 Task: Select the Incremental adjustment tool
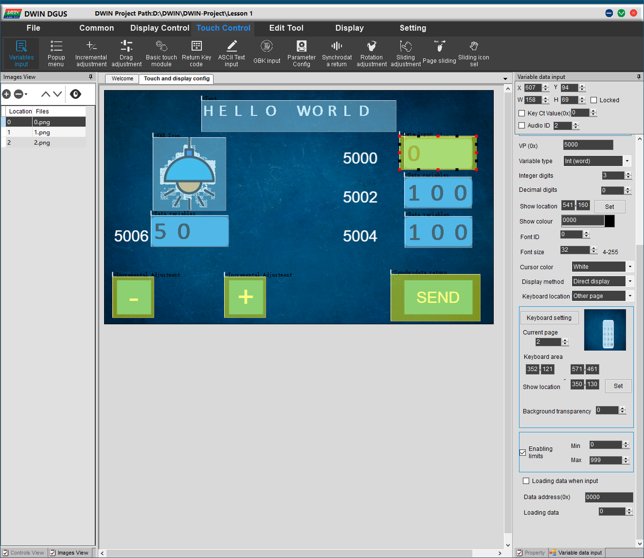coord(91,53)
